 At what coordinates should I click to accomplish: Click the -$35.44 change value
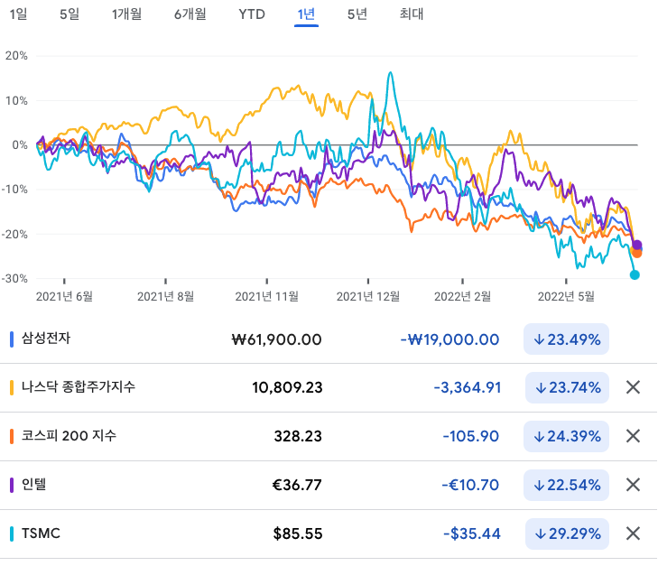point(472,534)
